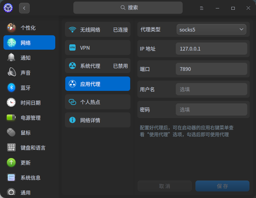Minimize the Control Center window
Screen dimensions: 256x198
[217, 8]
